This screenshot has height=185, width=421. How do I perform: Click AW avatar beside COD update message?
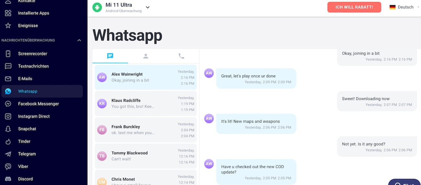pos(209,164)
